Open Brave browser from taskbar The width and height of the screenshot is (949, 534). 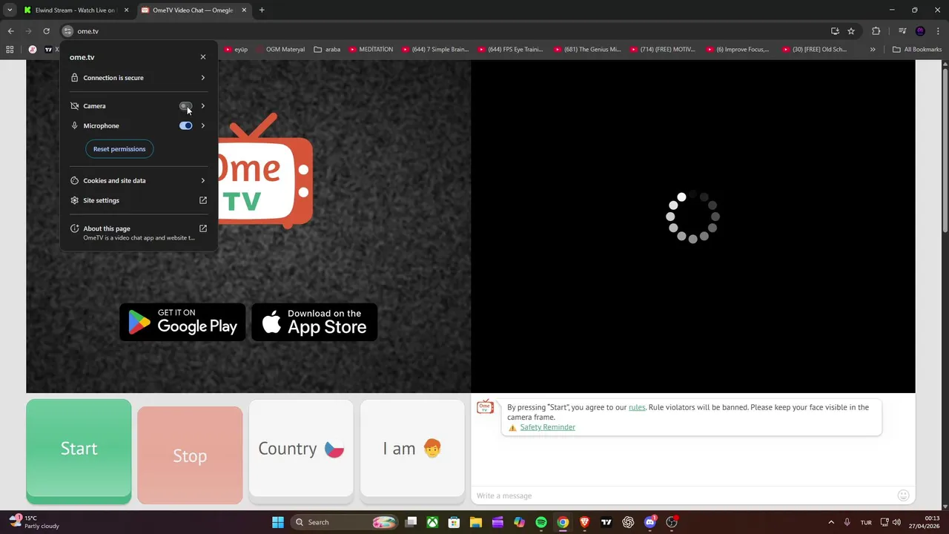point(585,522)
